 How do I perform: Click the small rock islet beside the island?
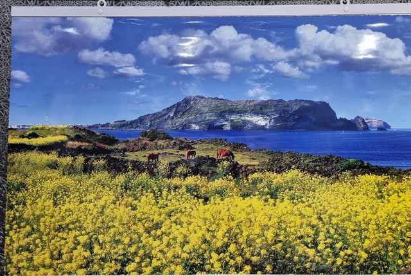[x=360, y=124]
